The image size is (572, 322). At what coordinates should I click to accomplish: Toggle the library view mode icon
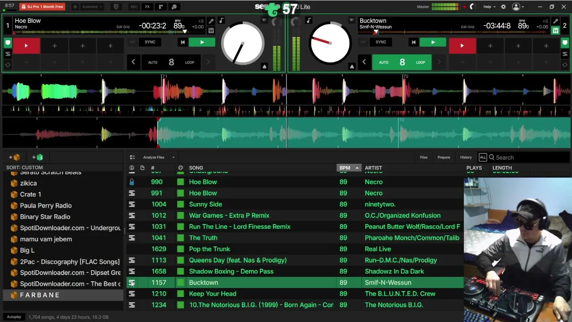pyautogui.click(x=132, y=157)
